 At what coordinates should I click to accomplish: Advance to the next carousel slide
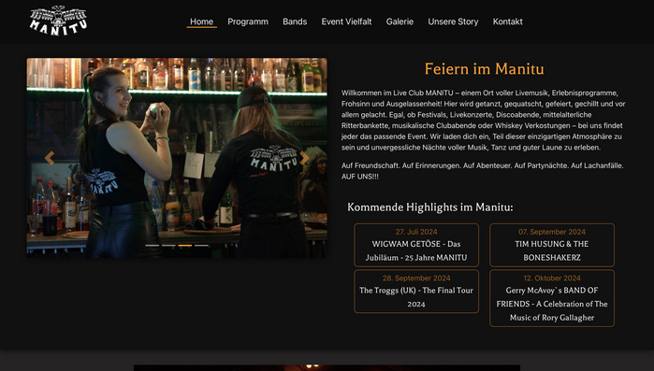pyautogui.click(x=304, y=158)
